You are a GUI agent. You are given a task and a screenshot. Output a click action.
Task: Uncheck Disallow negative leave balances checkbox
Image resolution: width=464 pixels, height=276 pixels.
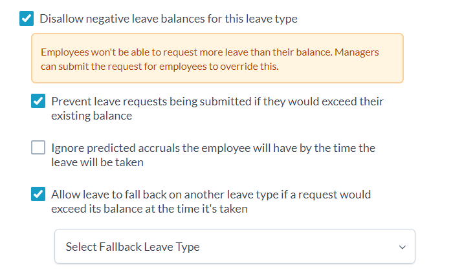pyautogui.click(x=27, y=19)
